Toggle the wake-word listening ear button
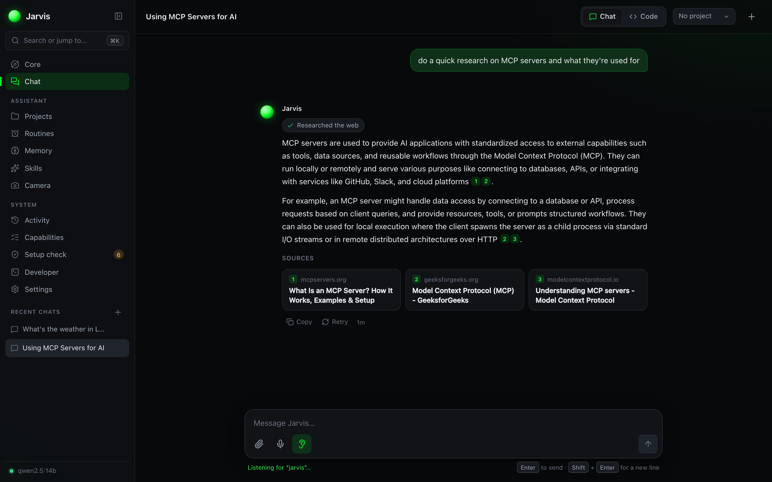The height and width of the screenshot is (482, 772). [302, 444]
